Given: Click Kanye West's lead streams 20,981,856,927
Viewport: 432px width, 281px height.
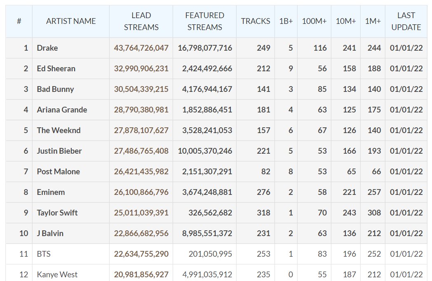Looking at the screenshot, I should pyautogui.click(x=141, y=274).
